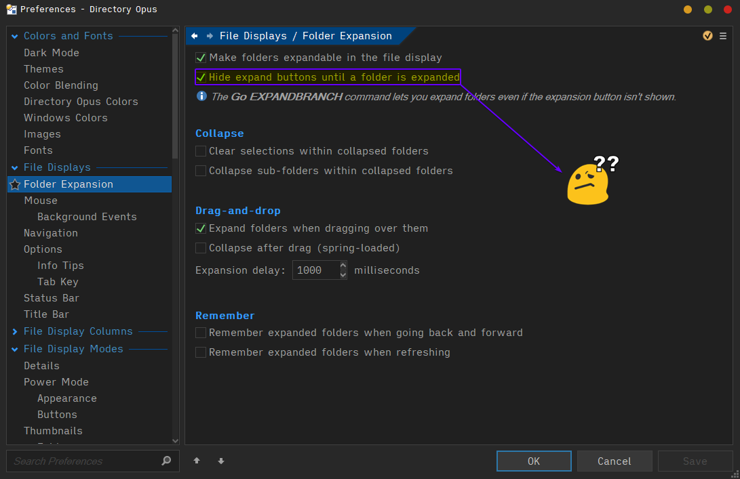Open Title Bar preferences

(x=46, y=314)
